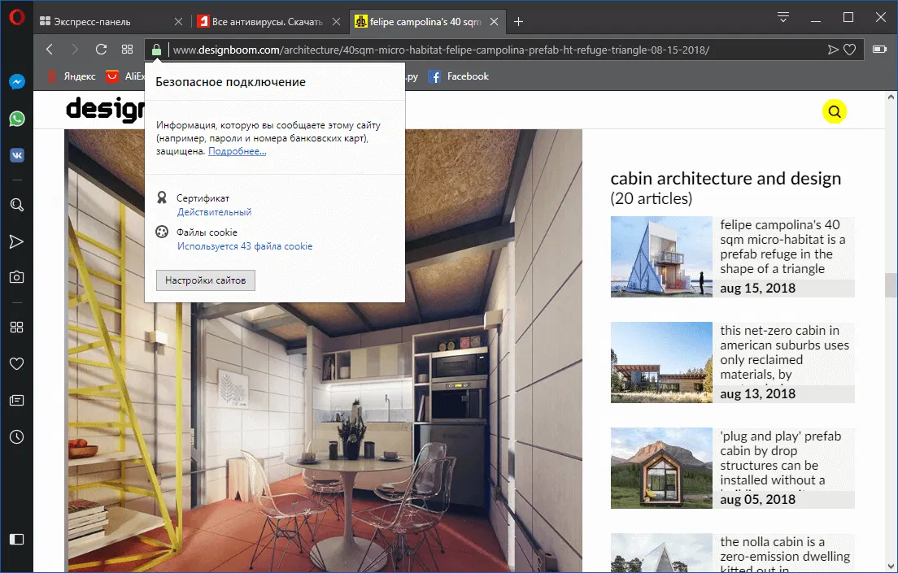Open certificate details via Действительный

tap(214, 212)
